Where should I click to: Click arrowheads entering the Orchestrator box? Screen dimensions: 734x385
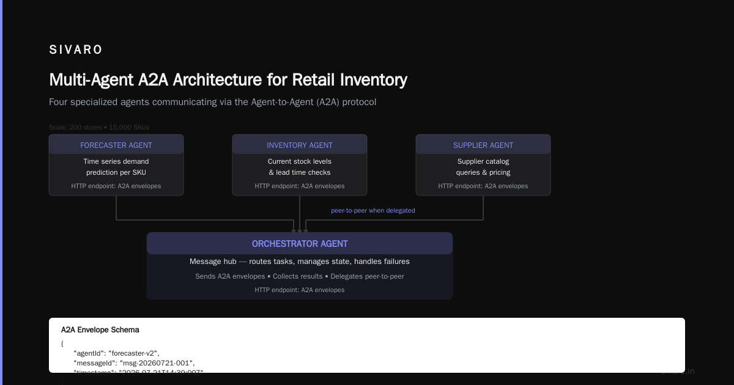(300, 231)
